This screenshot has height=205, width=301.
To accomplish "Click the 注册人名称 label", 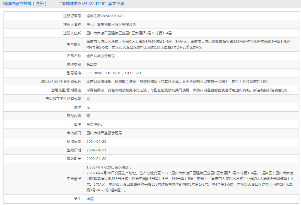I will [72, 24].
